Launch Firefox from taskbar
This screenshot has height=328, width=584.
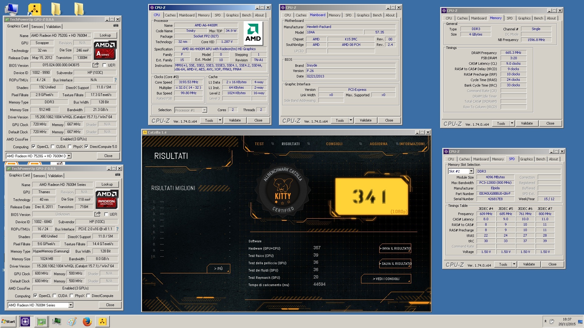pyautogui.click(x=87, y=321)
